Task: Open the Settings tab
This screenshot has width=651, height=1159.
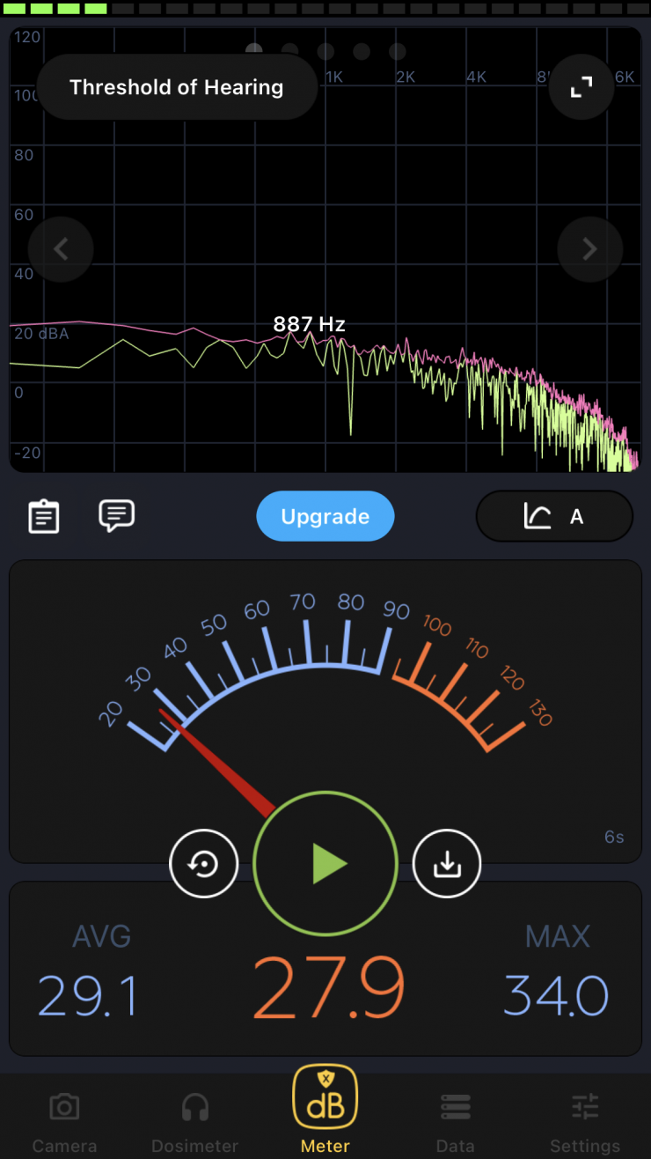Action: 585,1120
